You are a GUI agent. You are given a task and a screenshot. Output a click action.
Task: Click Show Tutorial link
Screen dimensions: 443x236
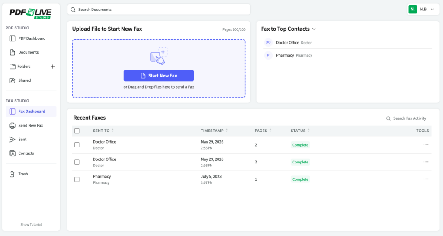[x=31, y=224]
